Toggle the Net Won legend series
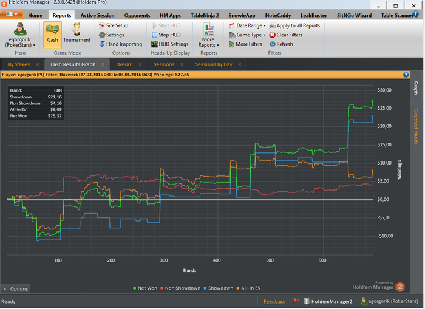Screen dimensions: 425x309 pyautogui.click(x=145, y=288)
